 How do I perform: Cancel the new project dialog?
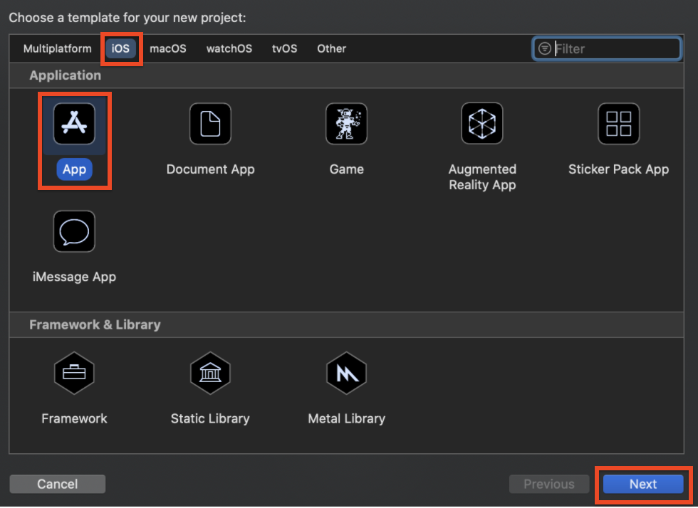tap(58, 484)
